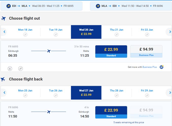The width and height of the screenshot is (172, 126).
Task: Show later outbound dates with right chevron
Action: 170,32
